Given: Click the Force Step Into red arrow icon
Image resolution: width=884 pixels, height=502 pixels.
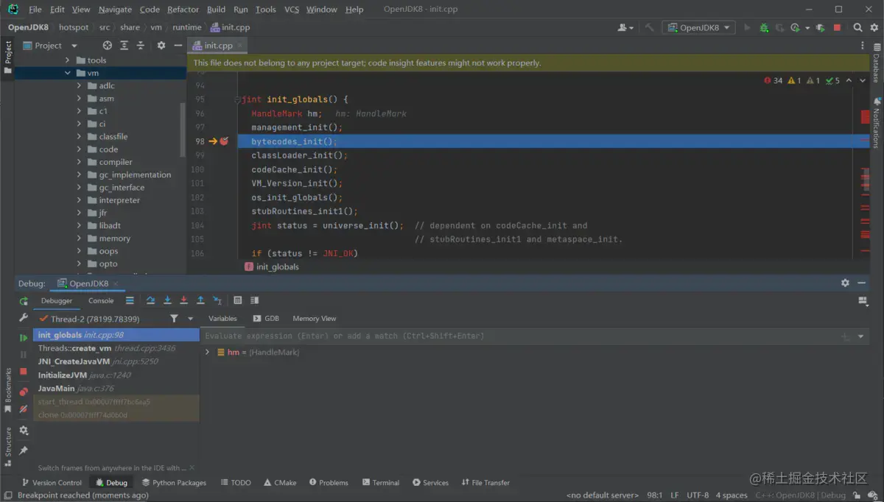Looking at the screenshot, I should pyautogui.click(x=183, y=300).
